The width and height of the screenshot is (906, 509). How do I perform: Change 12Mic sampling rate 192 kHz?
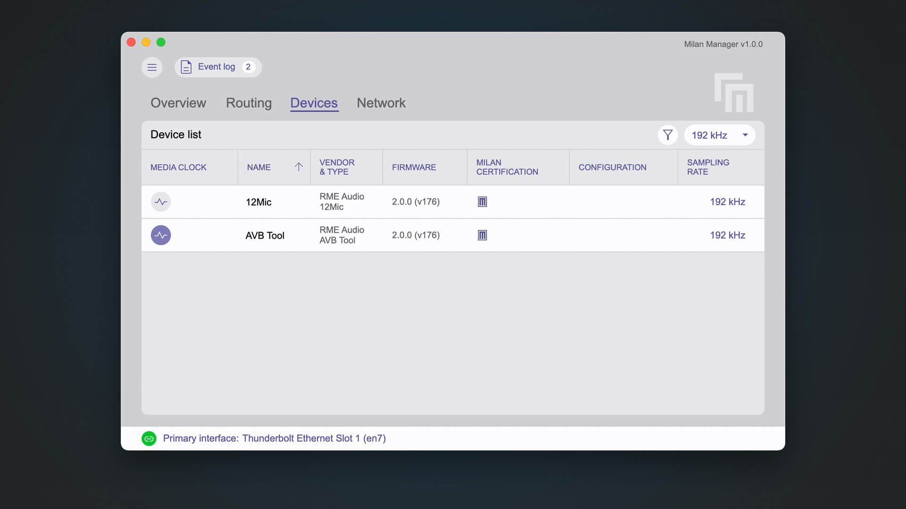[x=728, y=202]
